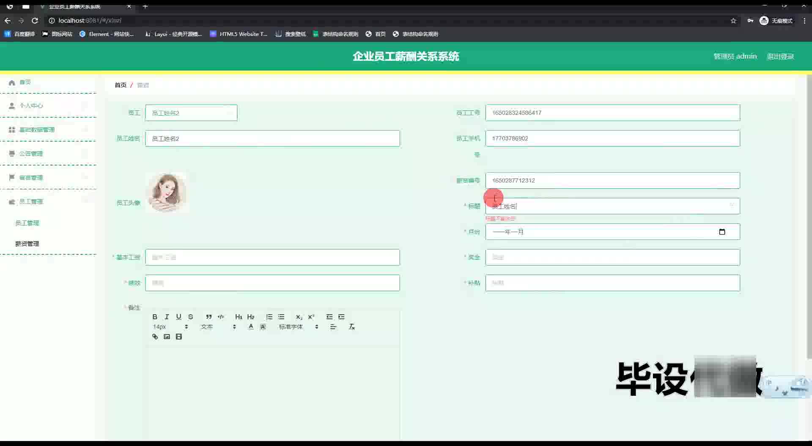Reload the page with the refresh button
The image size is (812, 446).
click(35, 20)
